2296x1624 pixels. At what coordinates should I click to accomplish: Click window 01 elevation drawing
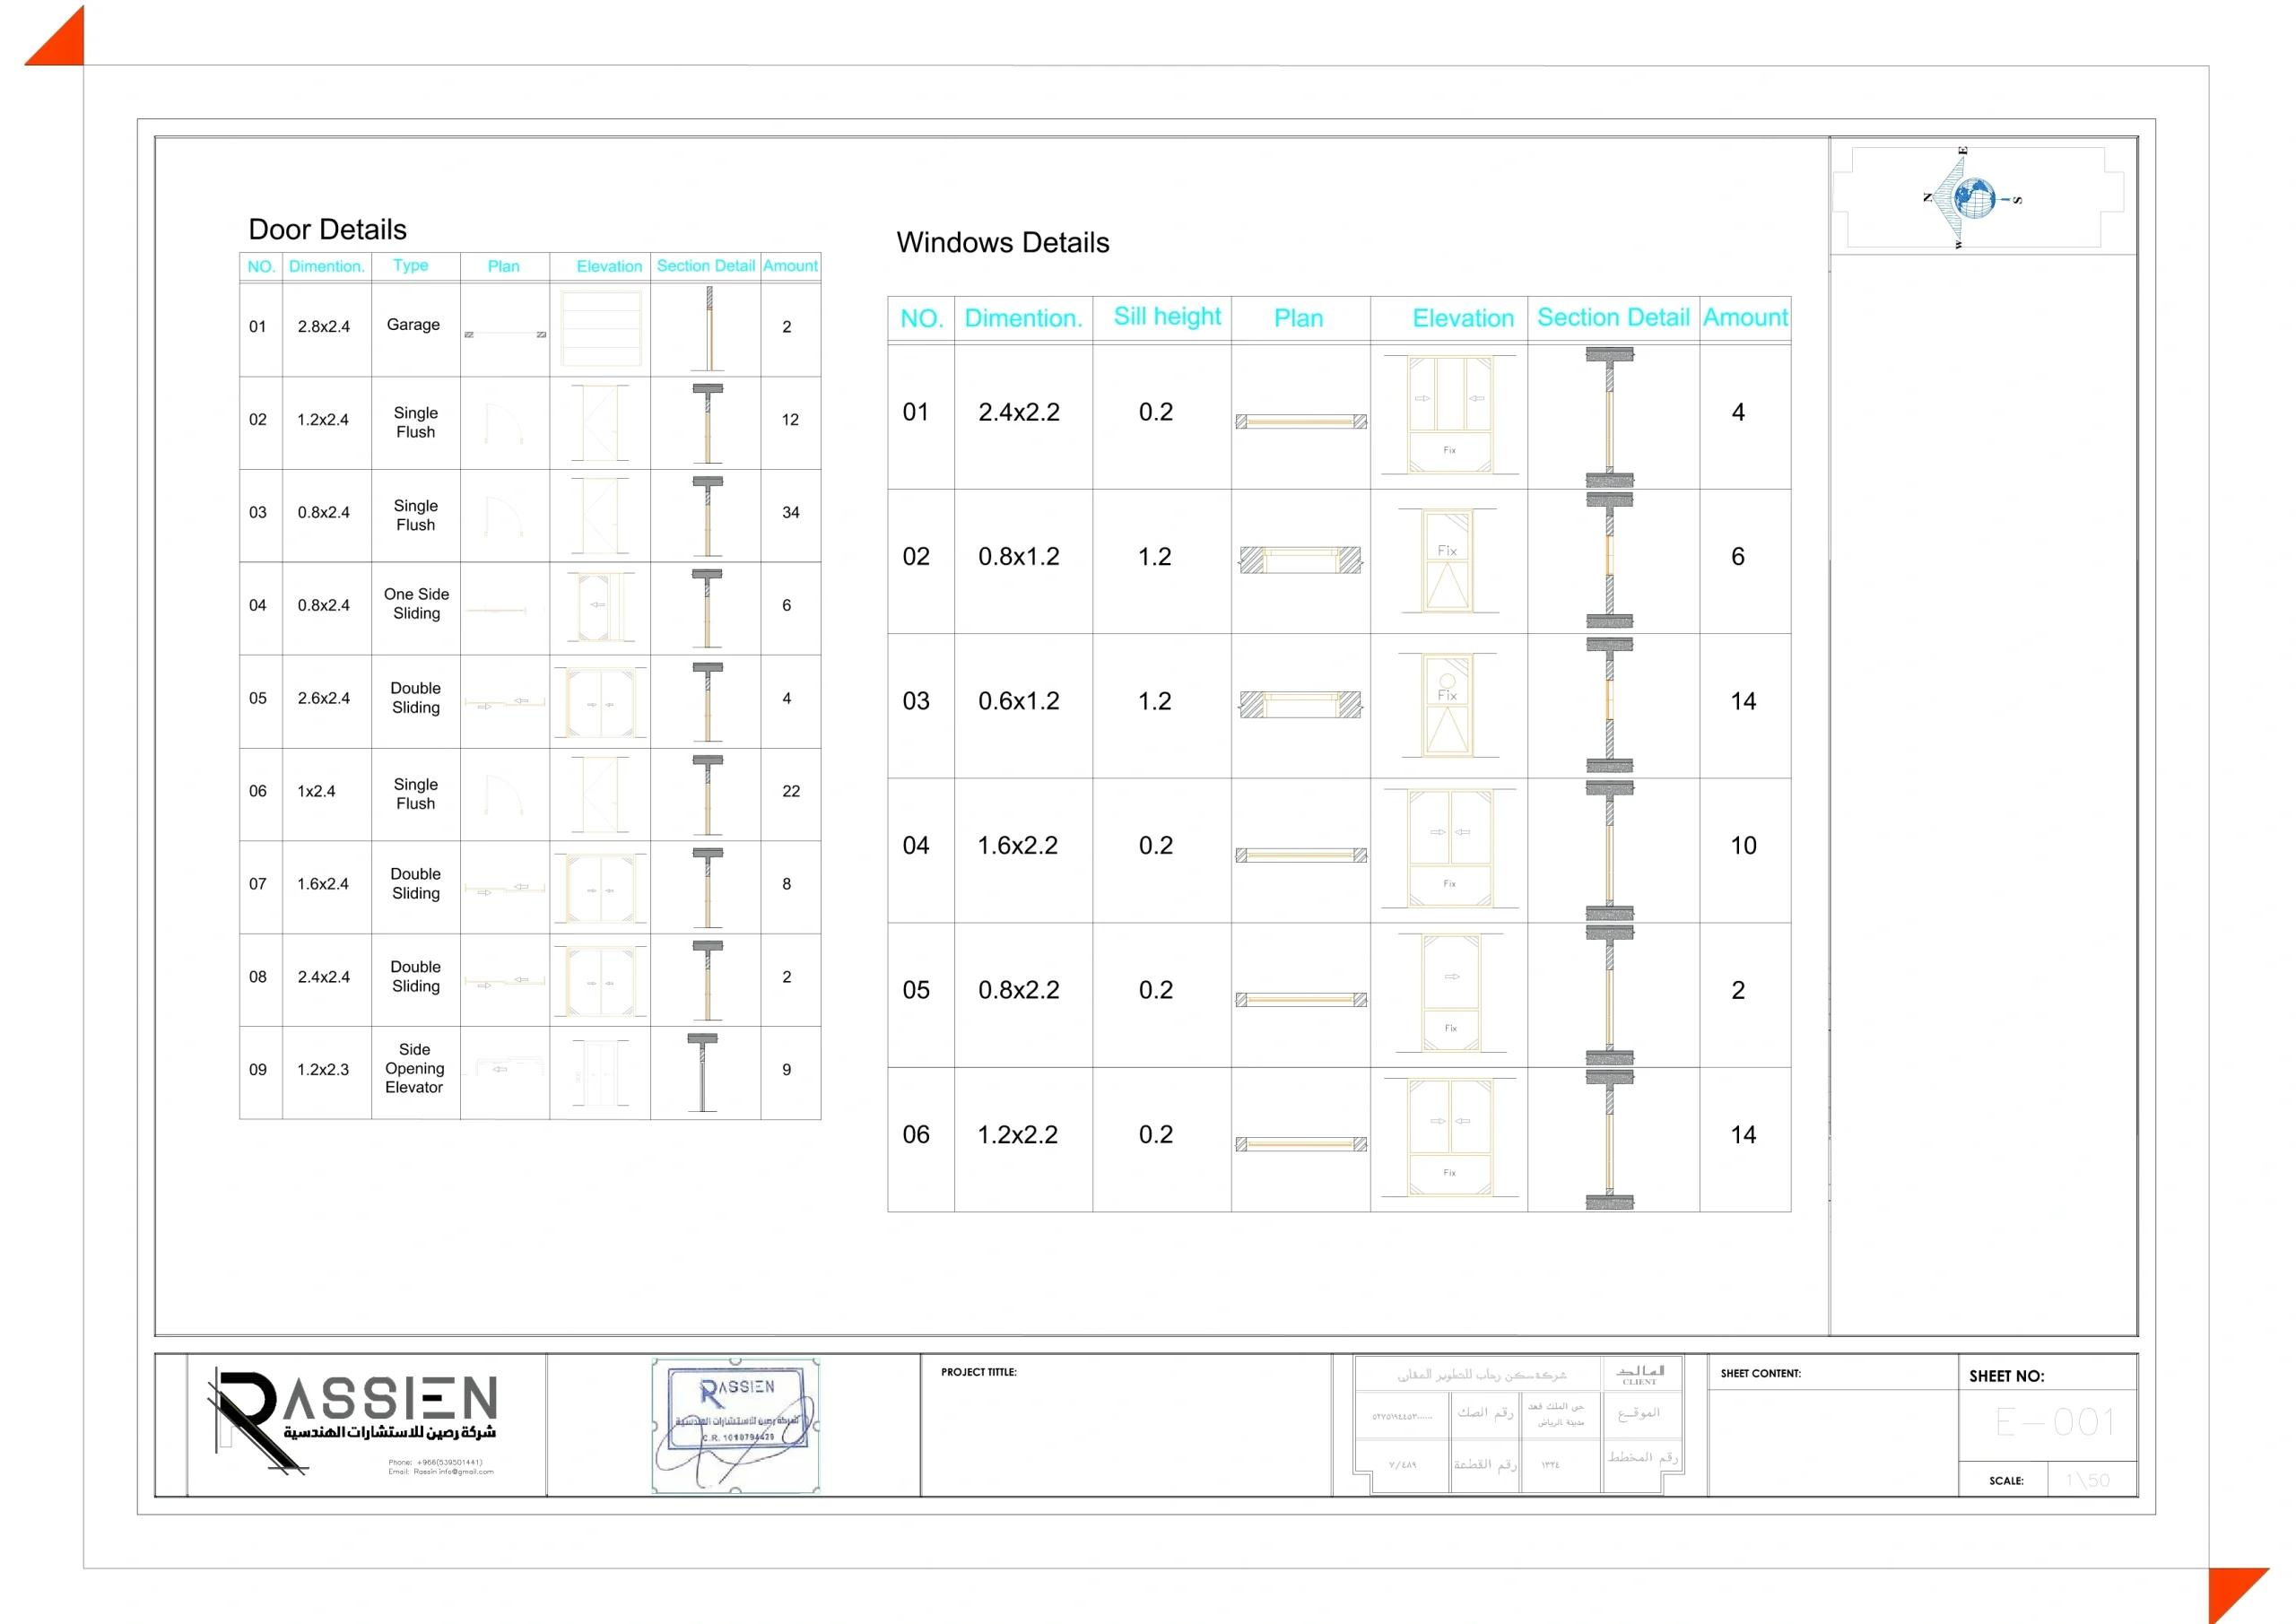pos(1449,414)
